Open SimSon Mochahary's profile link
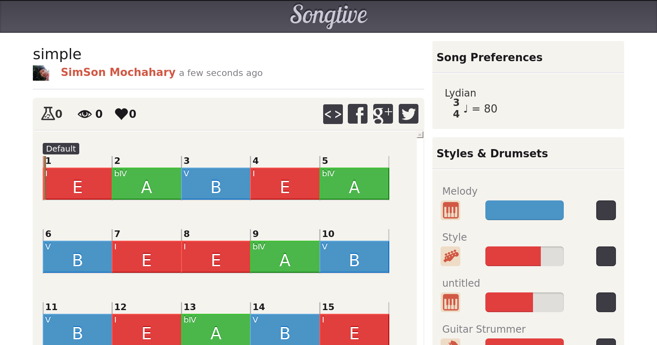Screen dimensions: 657x345 [x=118, y=72]
